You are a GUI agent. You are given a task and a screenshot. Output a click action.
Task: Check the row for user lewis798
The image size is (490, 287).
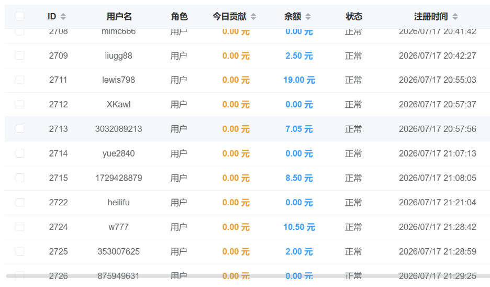[20, 80]
